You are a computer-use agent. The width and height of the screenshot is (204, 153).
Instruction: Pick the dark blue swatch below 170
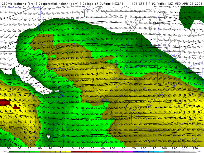tap(136, 152)
